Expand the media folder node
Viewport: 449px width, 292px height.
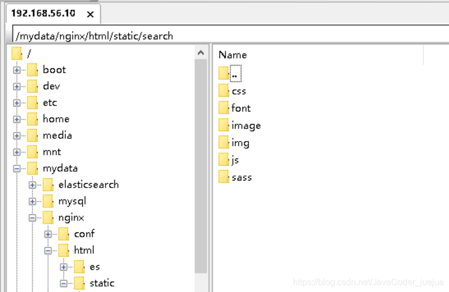click(16, 136)
